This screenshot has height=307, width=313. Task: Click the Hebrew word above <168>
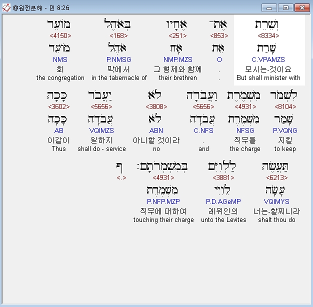tap(117, 24)
